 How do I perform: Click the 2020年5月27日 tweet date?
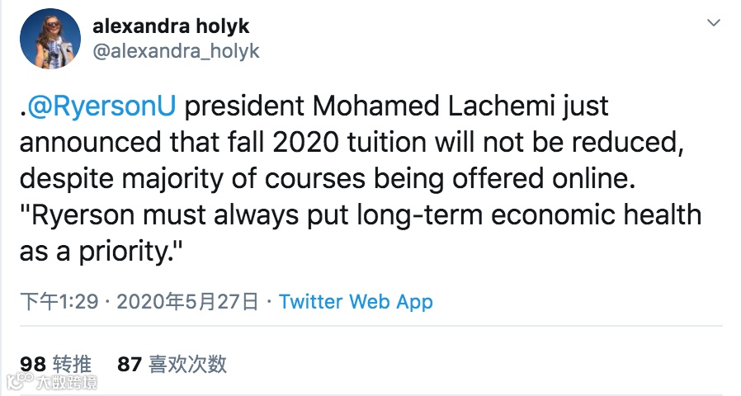click(x=187, y=302)
